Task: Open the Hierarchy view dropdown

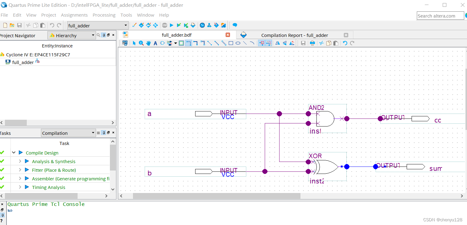Action: (72, 36)
